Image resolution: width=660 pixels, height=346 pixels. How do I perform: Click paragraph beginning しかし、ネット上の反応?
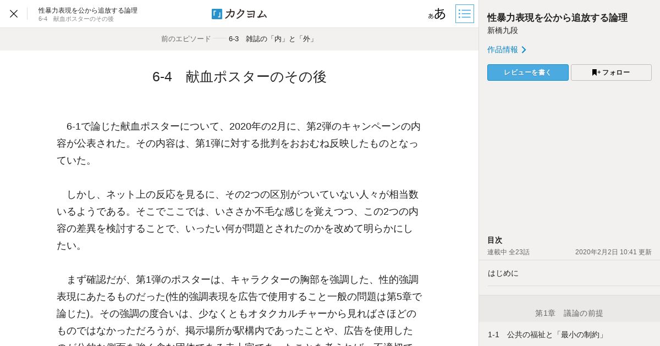(239, 220)
